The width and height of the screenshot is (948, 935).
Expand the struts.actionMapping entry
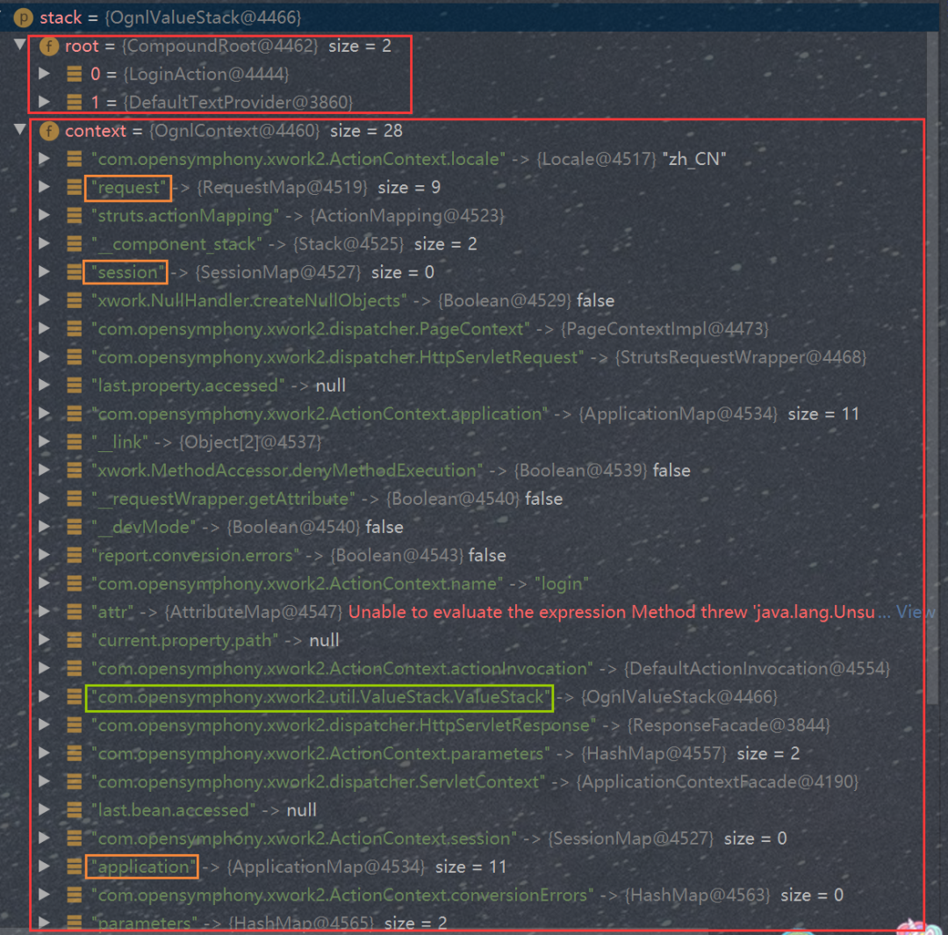coord(44,215)
